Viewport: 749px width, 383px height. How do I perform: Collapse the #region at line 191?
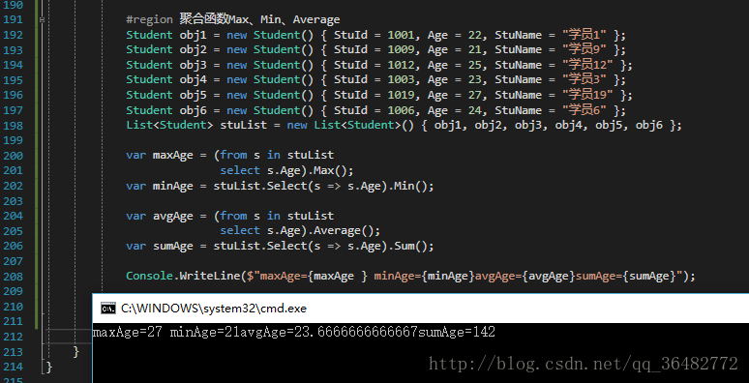43,20
